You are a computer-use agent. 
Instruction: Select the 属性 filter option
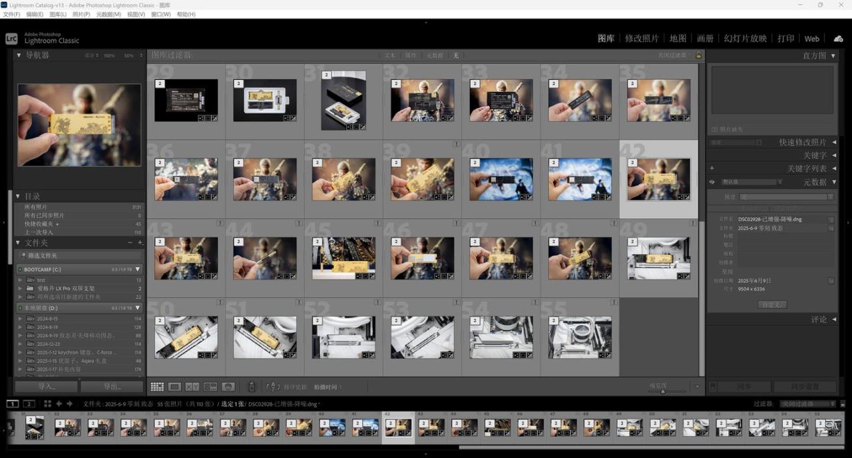tap(411, 55)
